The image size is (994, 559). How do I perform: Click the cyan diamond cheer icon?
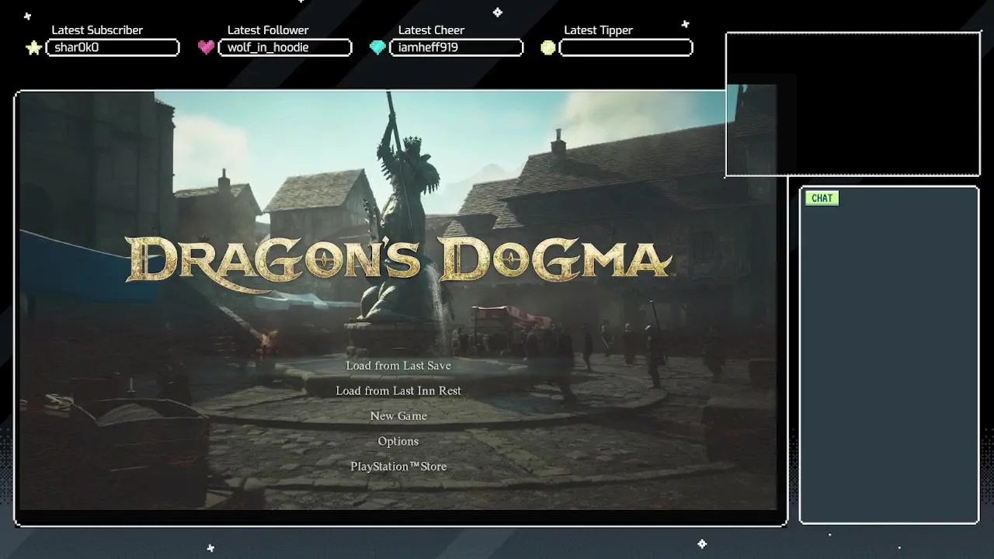[x=377, y=47]
